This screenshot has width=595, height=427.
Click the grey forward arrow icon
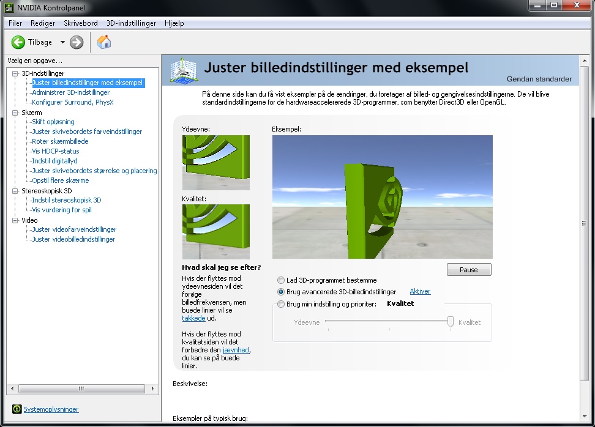[77, 42]
